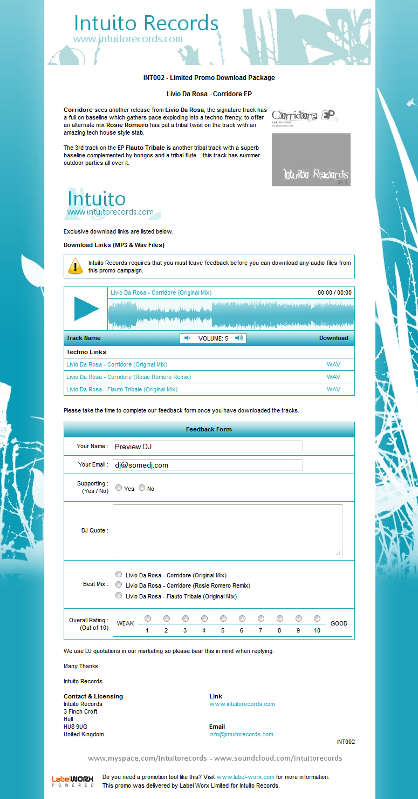Visit www.label-worx.com link

point(245,777)
